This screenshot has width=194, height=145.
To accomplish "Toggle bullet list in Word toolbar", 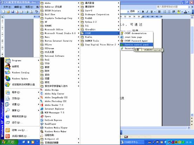I will (x=169, y=12).
